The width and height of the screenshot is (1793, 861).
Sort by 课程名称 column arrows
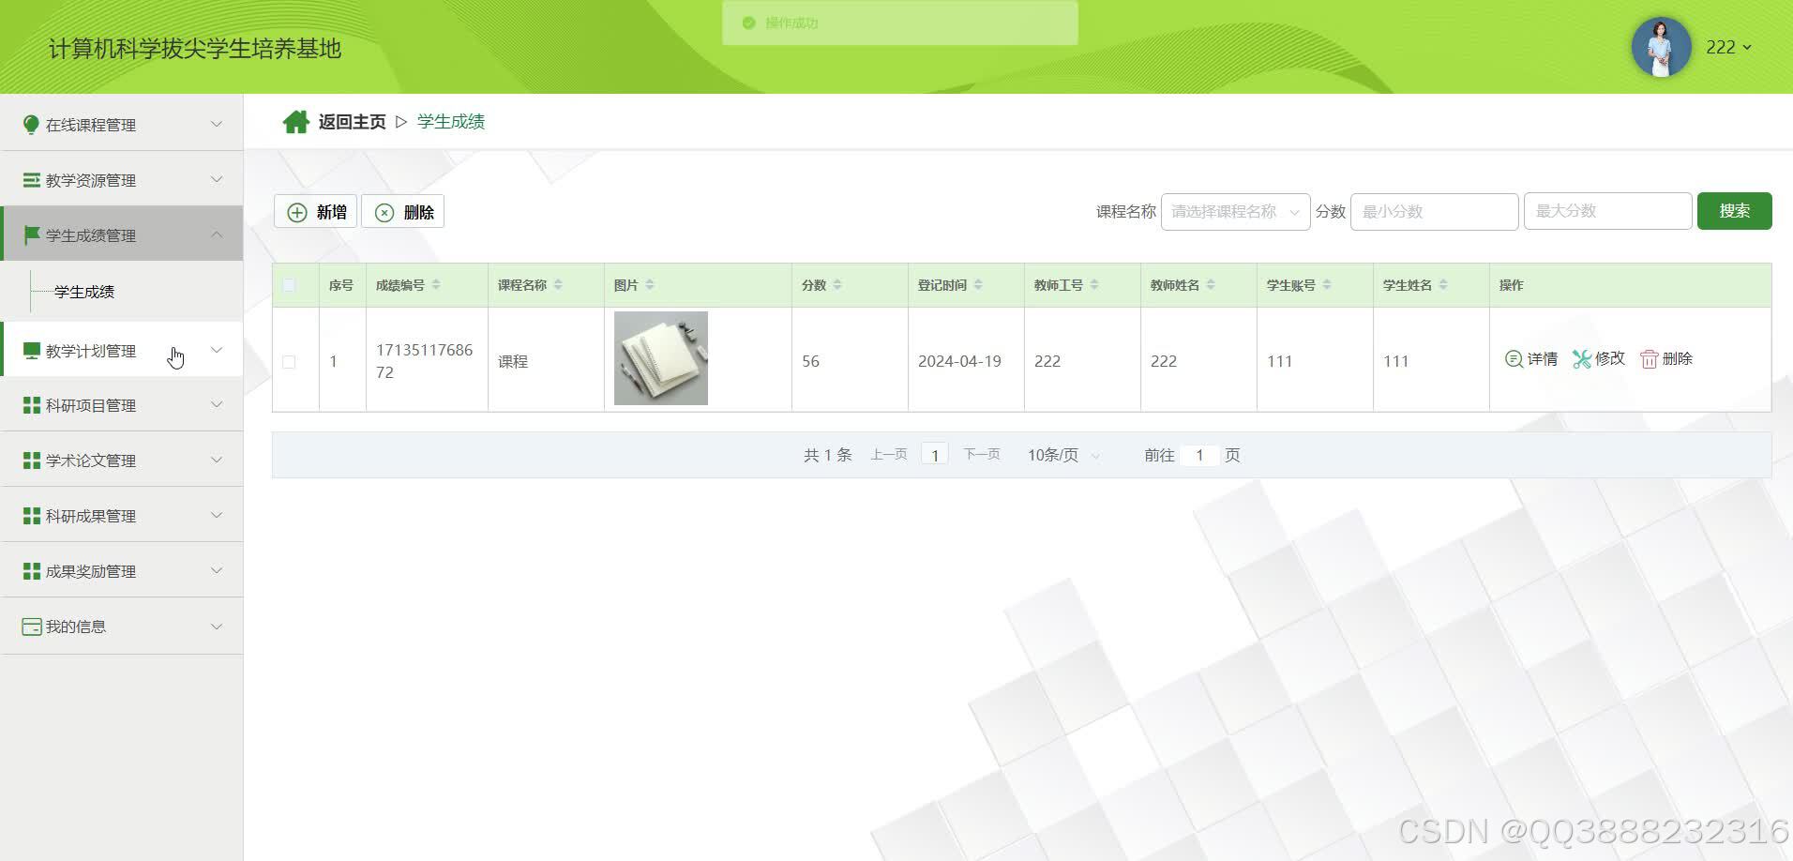(558, 285)
